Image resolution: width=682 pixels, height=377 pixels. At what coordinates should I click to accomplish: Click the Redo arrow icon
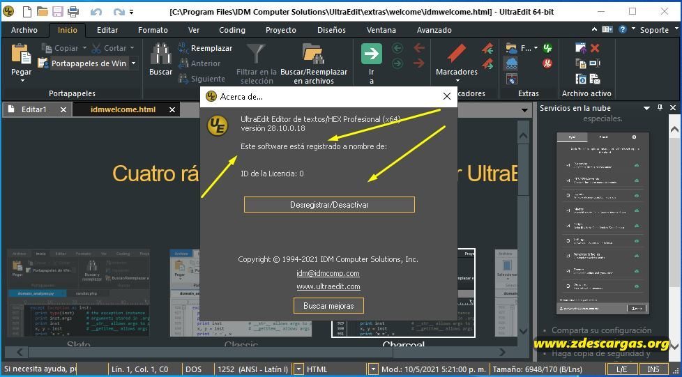(x=119, y=12)
